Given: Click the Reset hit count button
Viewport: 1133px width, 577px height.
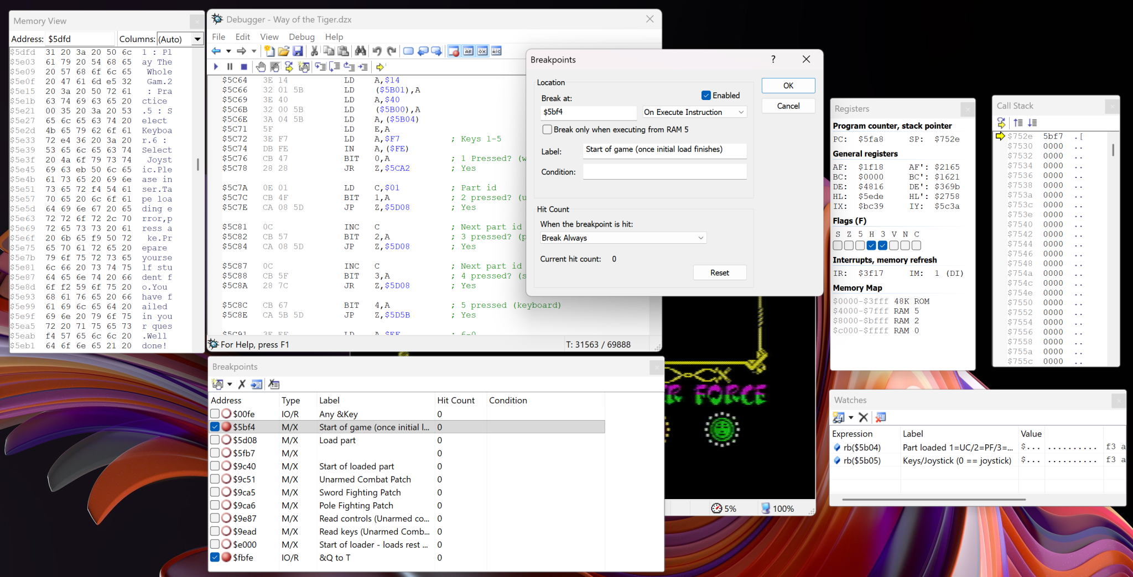Looking at the screenshot, I should click(719, 273).
